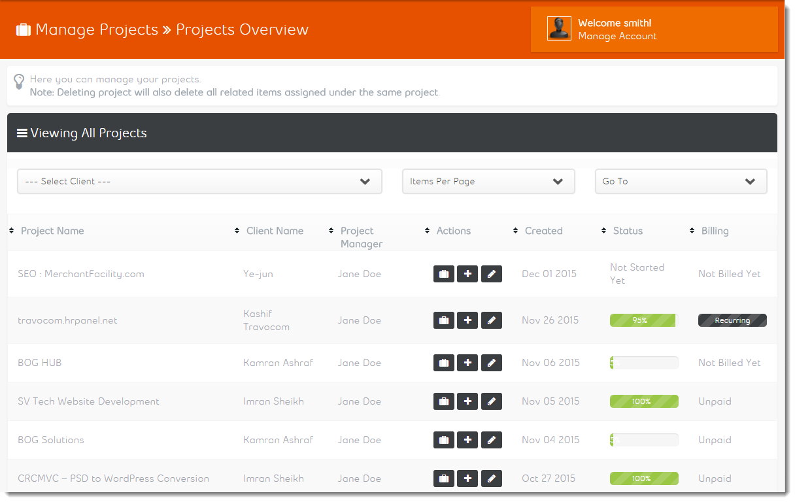Click project name SEO : MerchantFacility.com
The height and width of the screenshot is (502, 795).
coord(81,274)
